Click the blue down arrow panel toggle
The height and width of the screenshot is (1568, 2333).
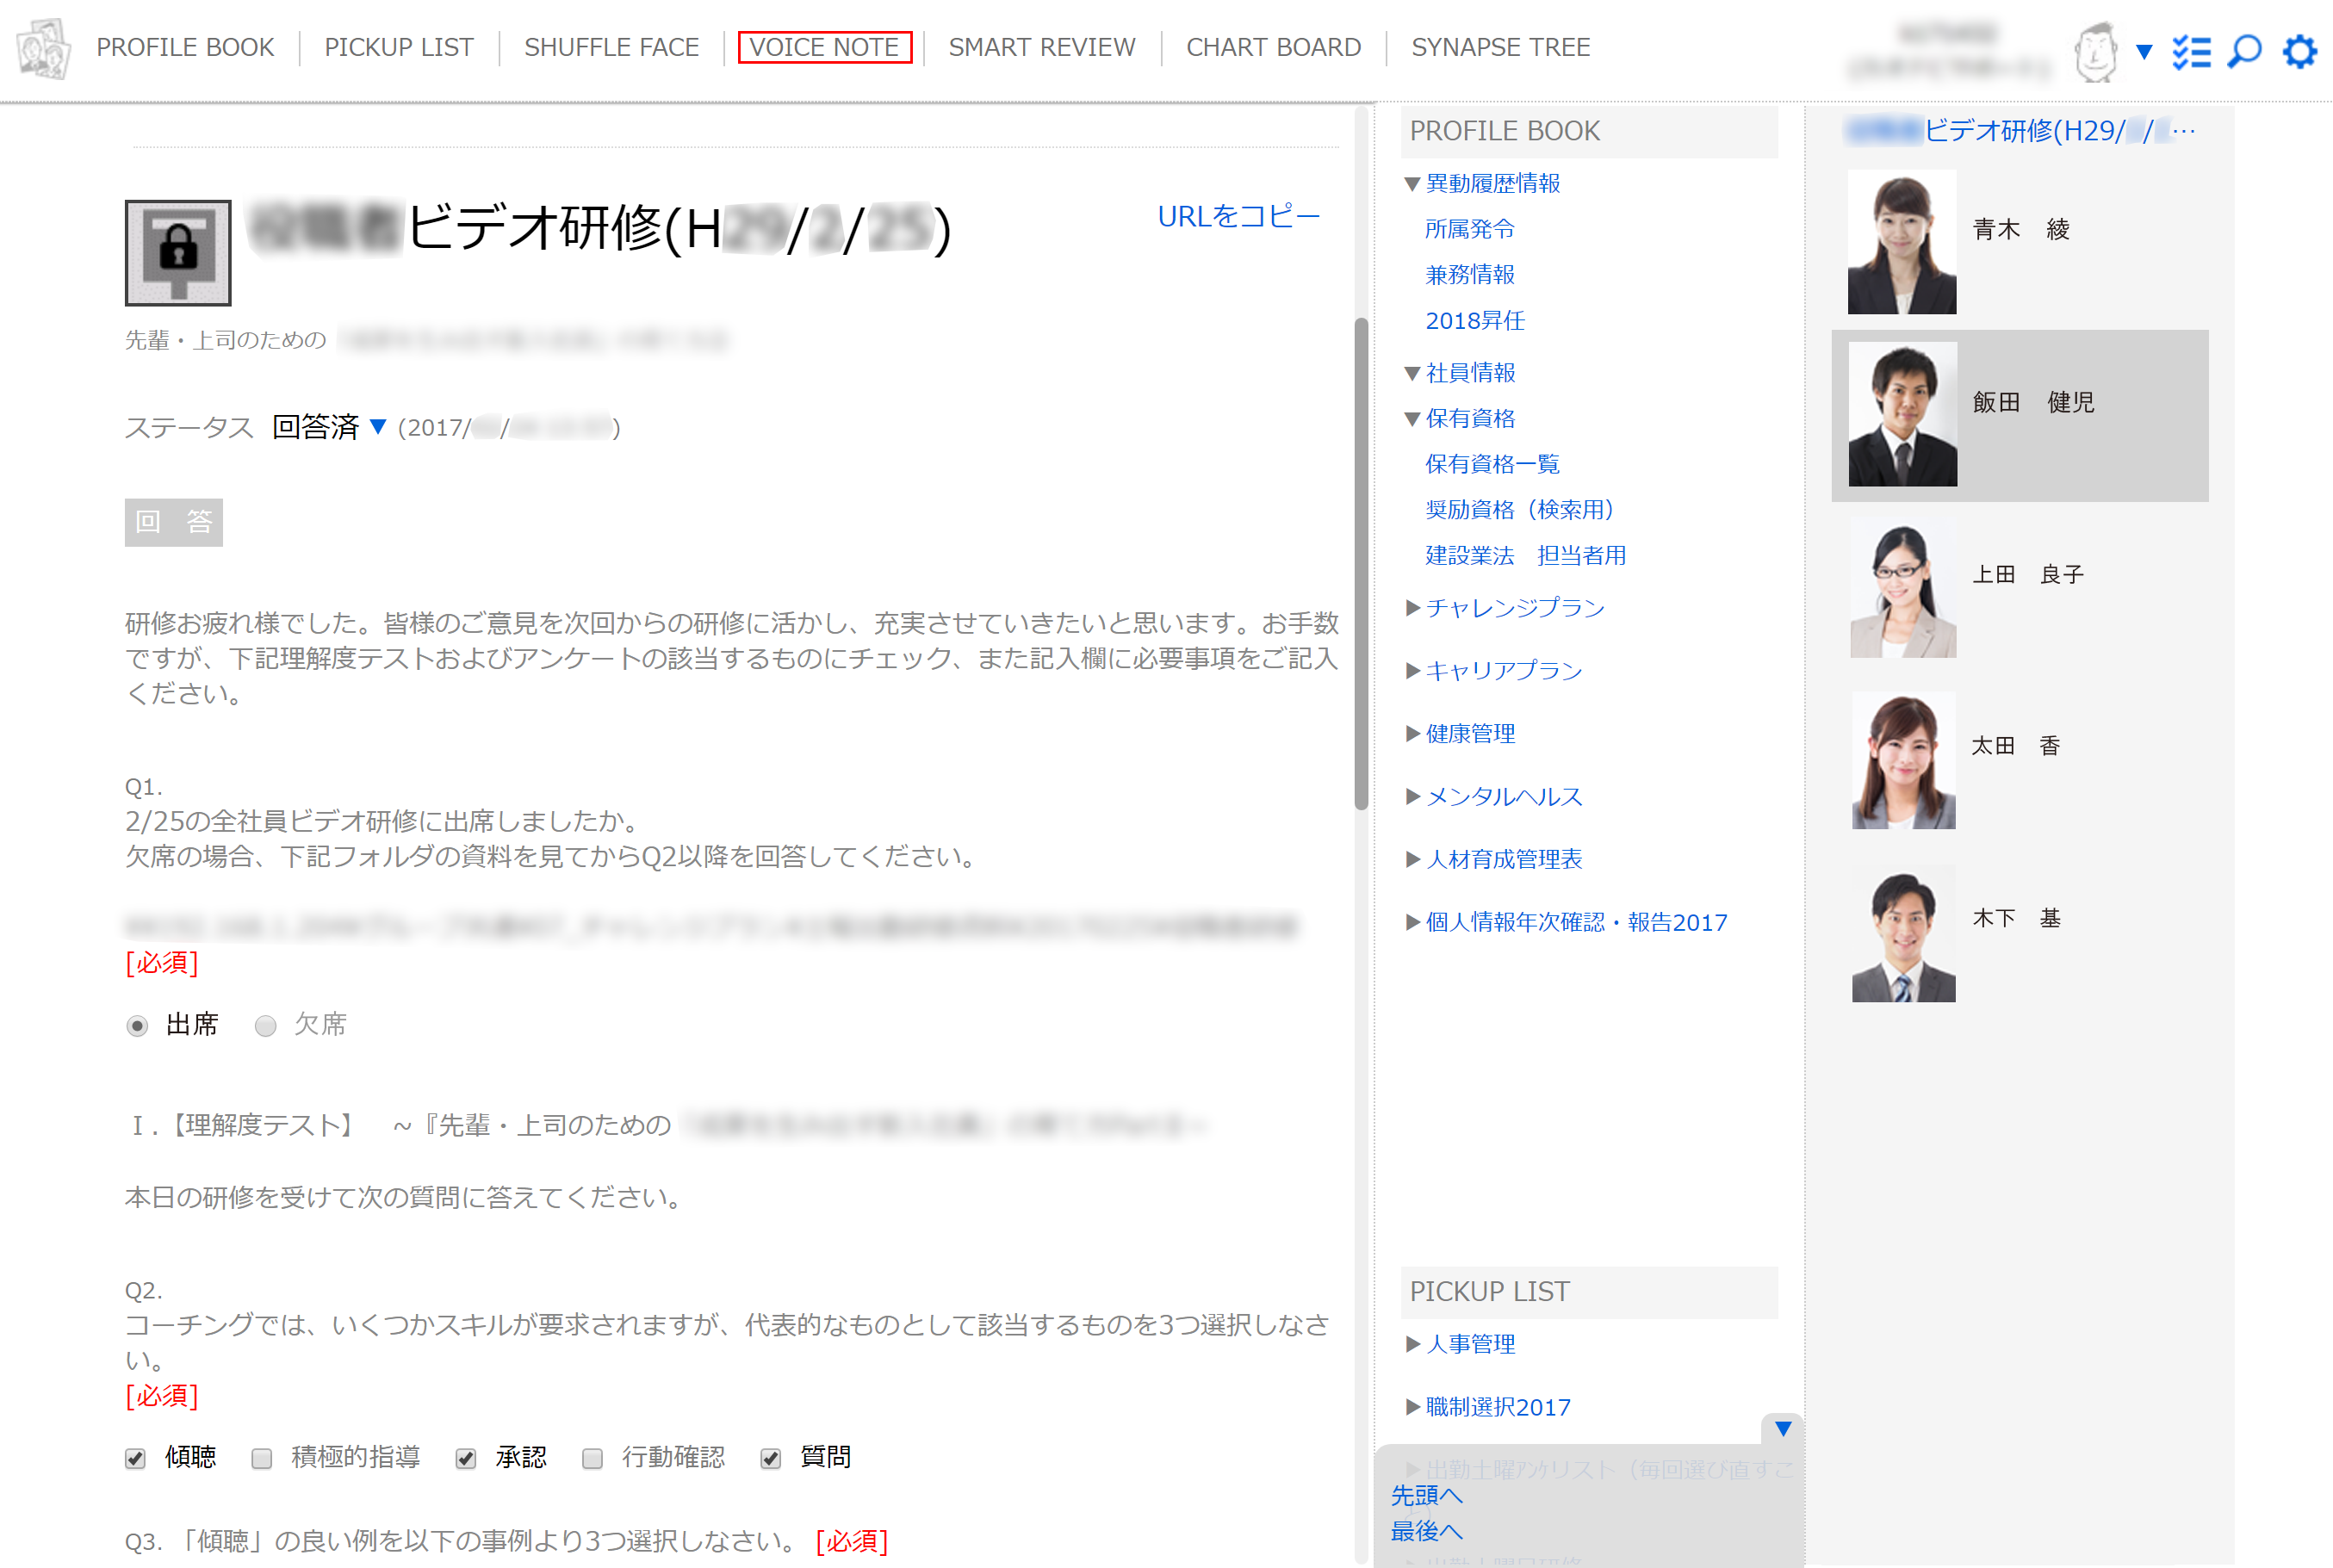(x=1782, y=1428)
